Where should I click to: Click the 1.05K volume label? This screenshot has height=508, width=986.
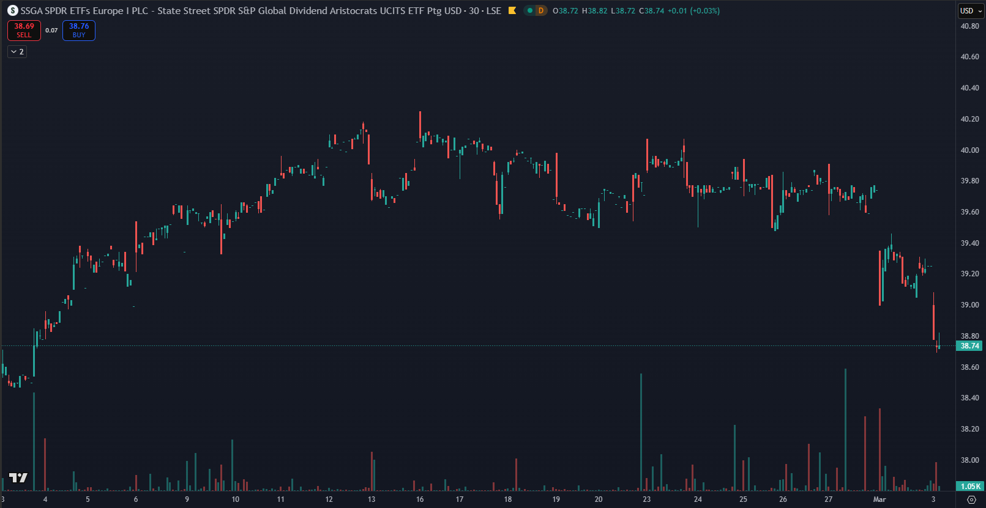969,487
